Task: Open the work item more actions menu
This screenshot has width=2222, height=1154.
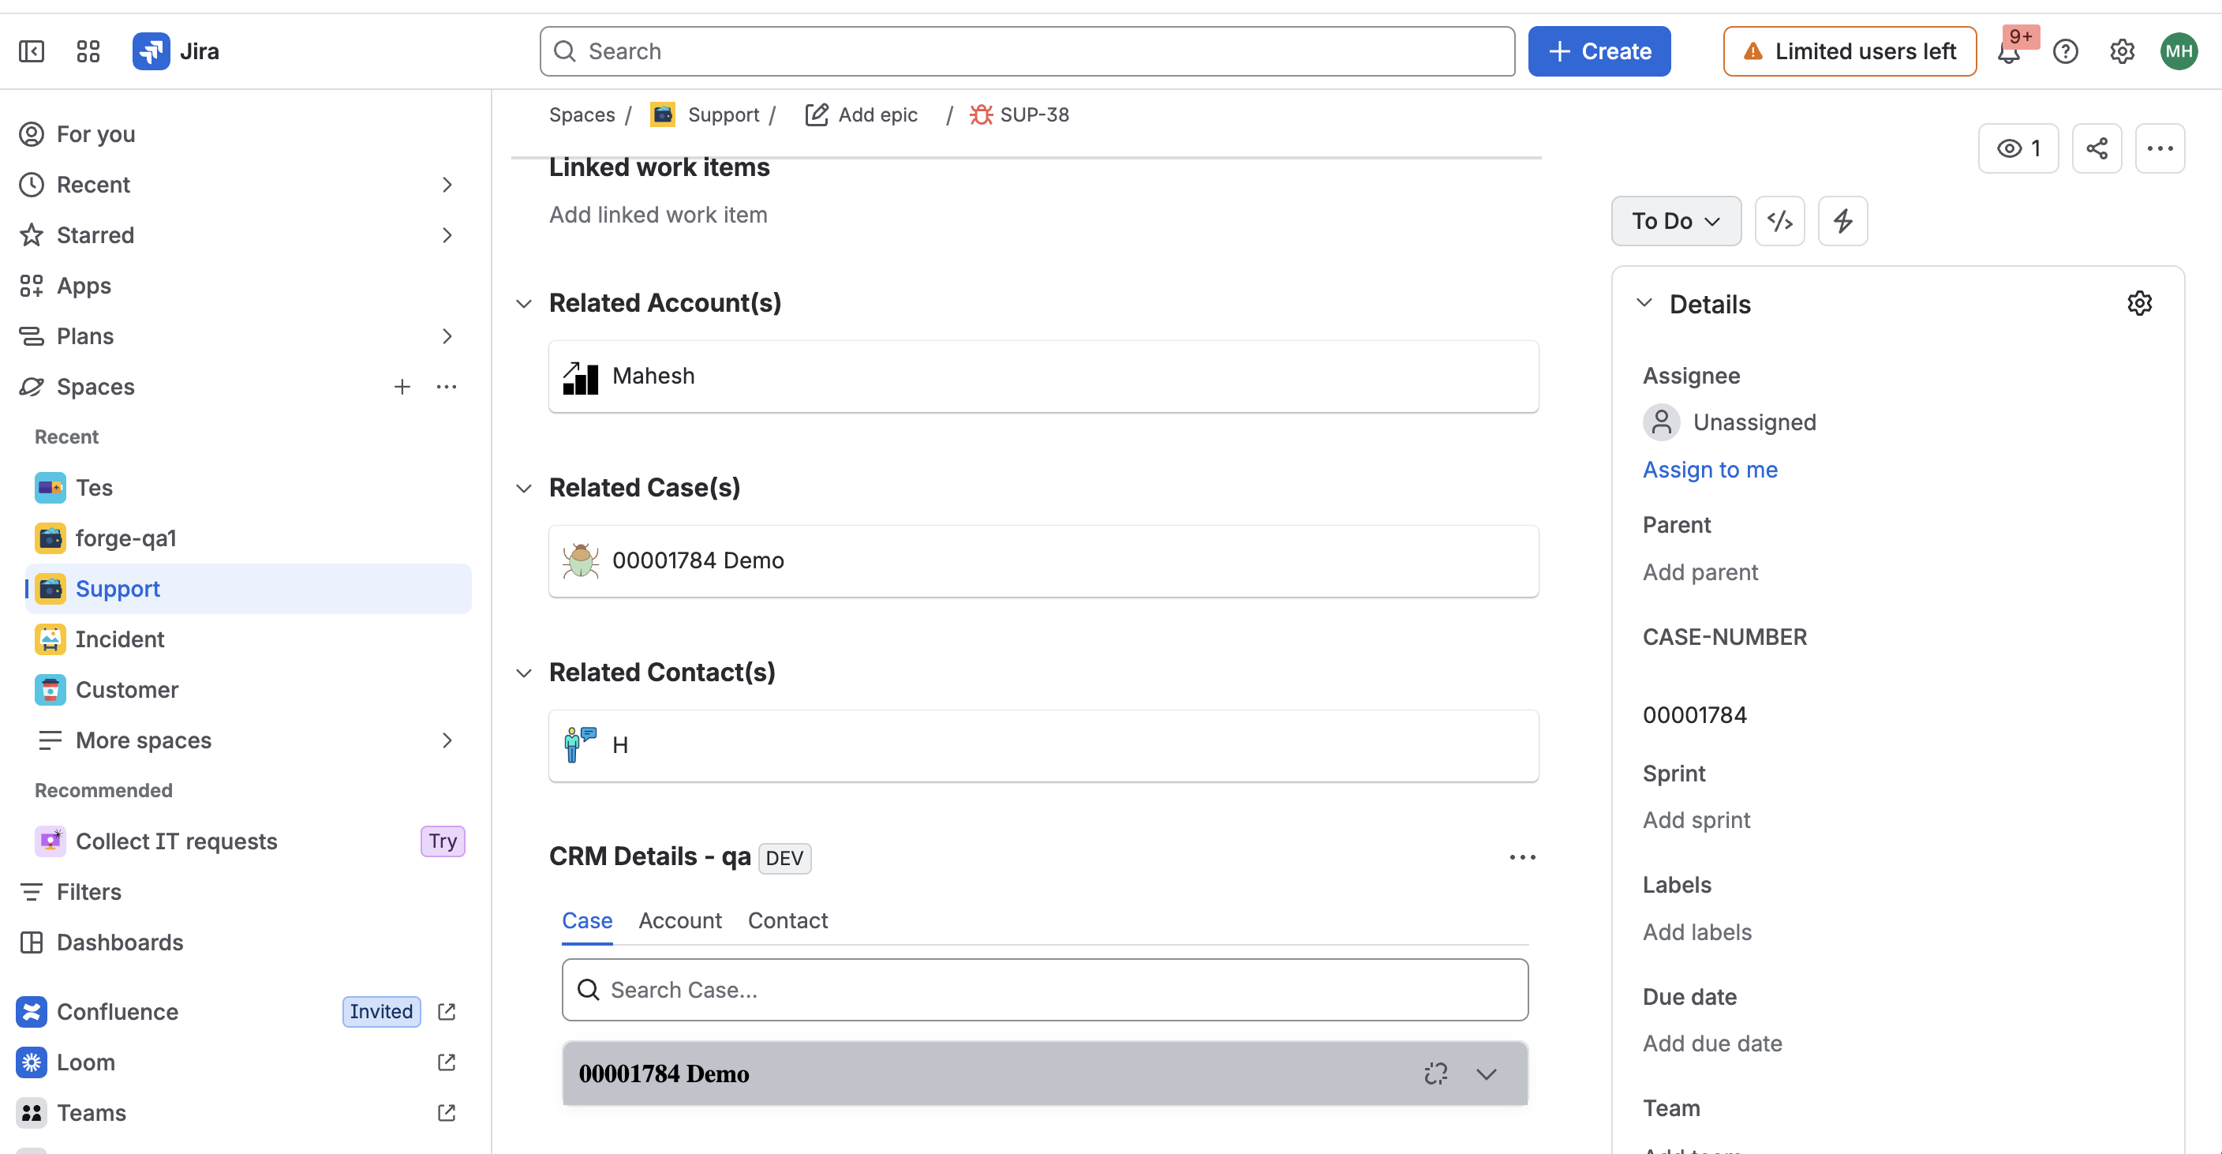Action: point(2160,148)
